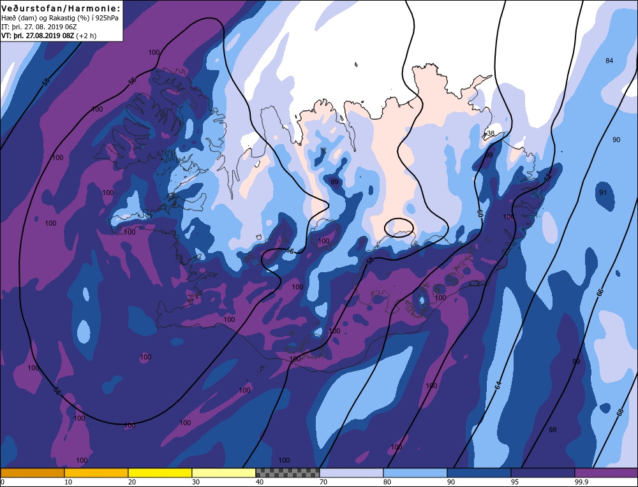Click the purple above-99.9 legend swatch

pos(606,473)
